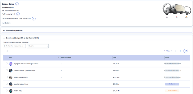This screenshot has height=94, width=193.
Task: Check the DAHER - SSE row
Action: tap(7, 90)
